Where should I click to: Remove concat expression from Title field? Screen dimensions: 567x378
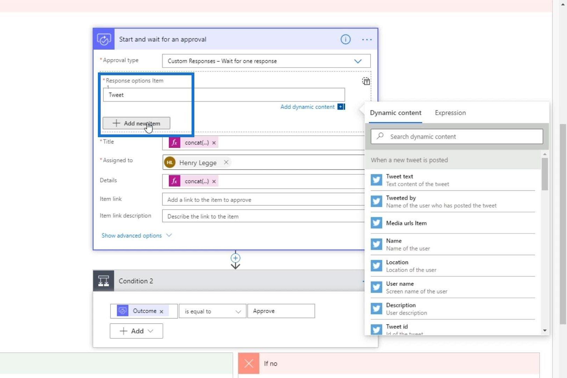point(214,143)
